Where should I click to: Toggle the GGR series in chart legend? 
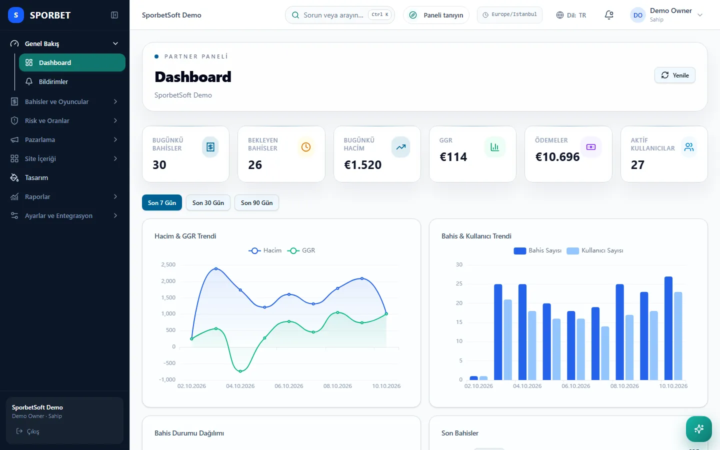click(x=301, y=250)
